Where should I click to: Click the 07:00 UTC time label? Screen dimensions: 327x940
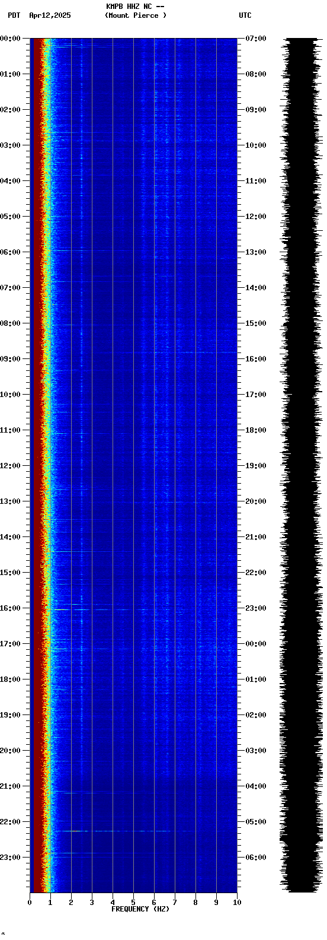(255, 39)
